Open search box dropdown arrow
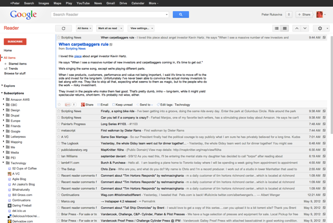Viewport: 333px width, 223px height. point(166,15)
